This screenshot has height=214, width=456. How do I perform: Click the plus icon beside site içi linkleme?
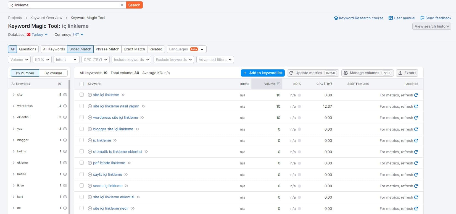90,95
